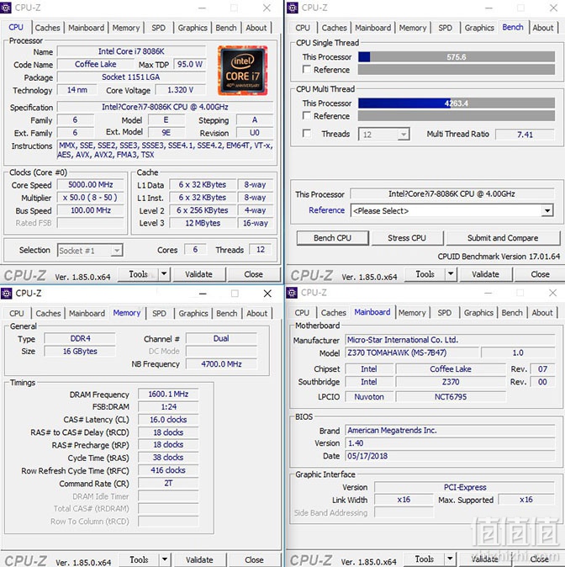Click the Manufacturer Micro-Star International field

click(x=450, y=340)
